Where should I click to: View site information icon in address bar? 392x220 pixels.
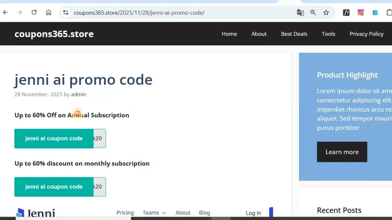coord(66,13)
